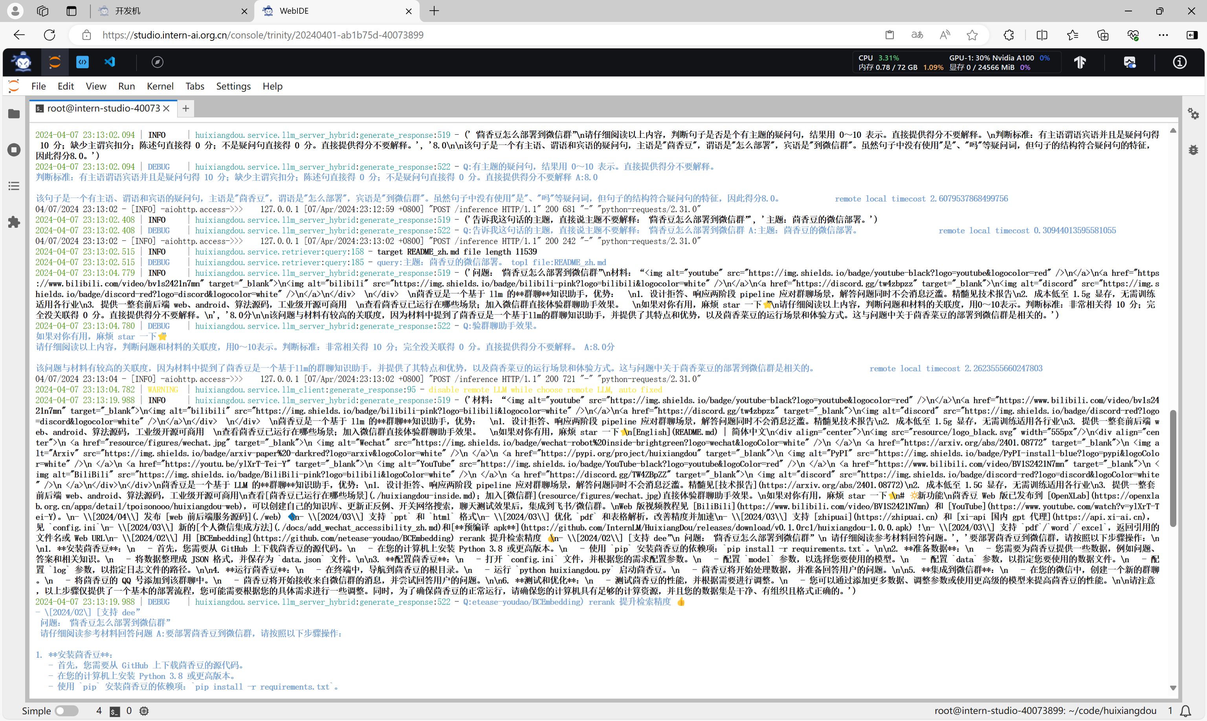Close the root@intern-studio-40073 terminal tab
The width and height of the screenshot is (1207, 721).
167,108
